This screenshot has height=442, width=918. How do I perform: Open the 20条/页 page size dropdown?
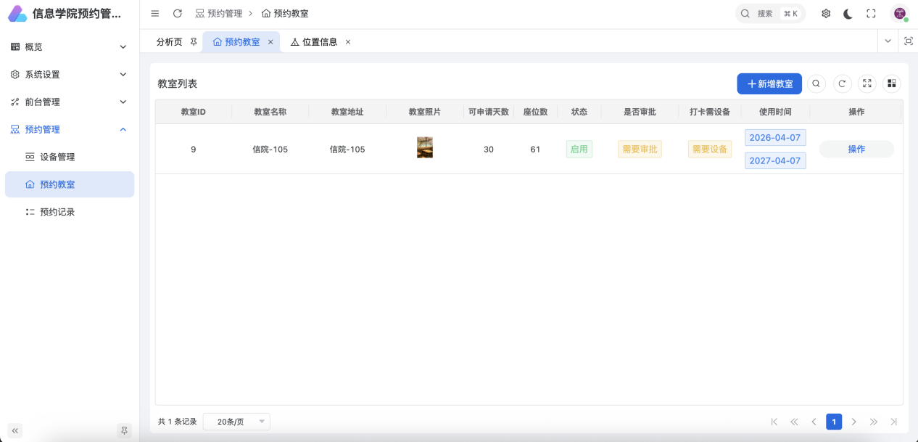236,422
